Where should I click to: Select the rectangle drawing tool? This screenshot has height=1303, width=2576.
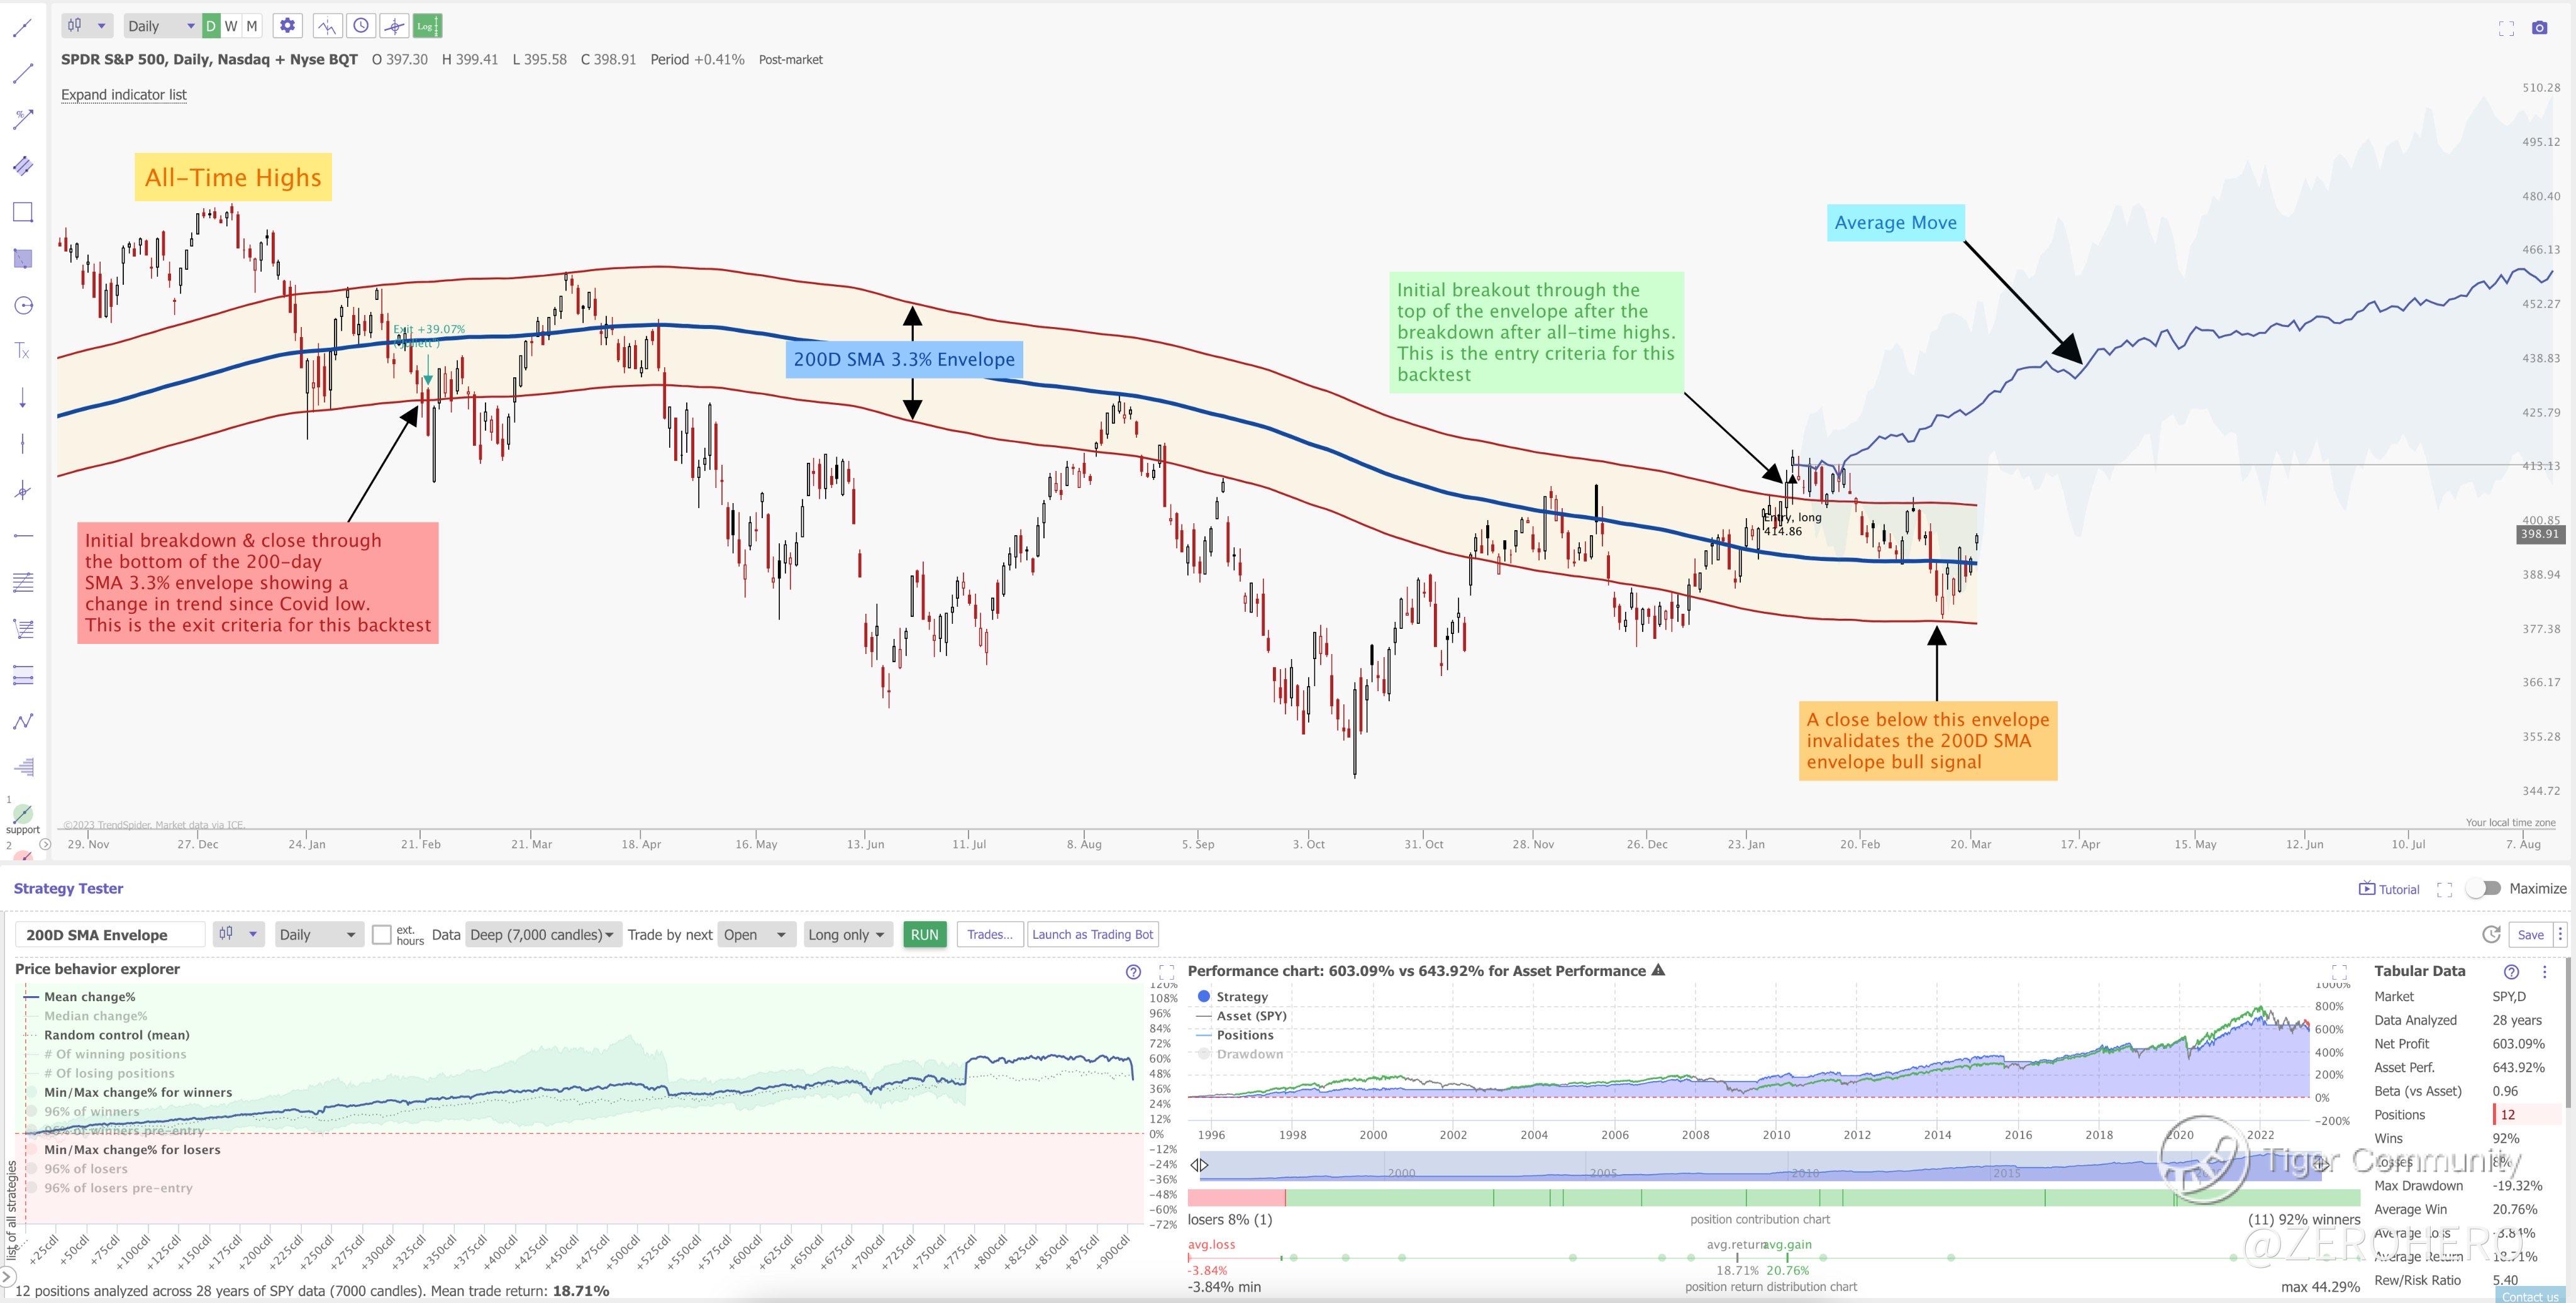click(23, 212)
